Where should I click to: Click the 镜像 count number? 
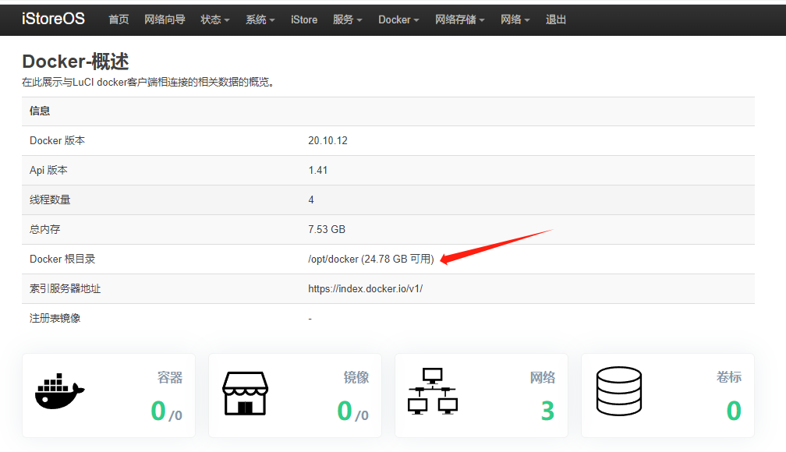[345, 411]
